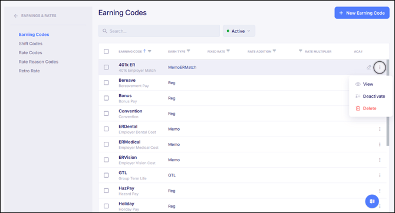
Task: Click the blue round help book button
Action: (x=372, y=201)
